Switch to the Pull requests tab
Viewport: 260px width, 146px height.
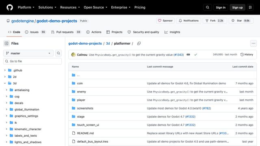[66, 32]
